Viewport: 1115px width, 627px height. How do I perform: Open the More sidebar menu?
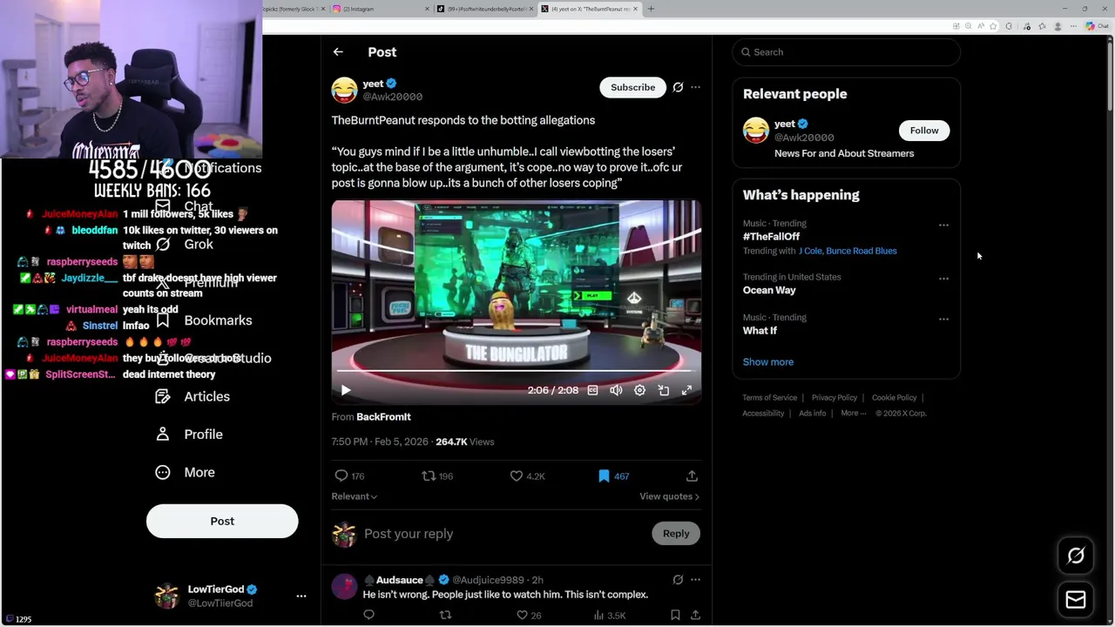(185, 472)
